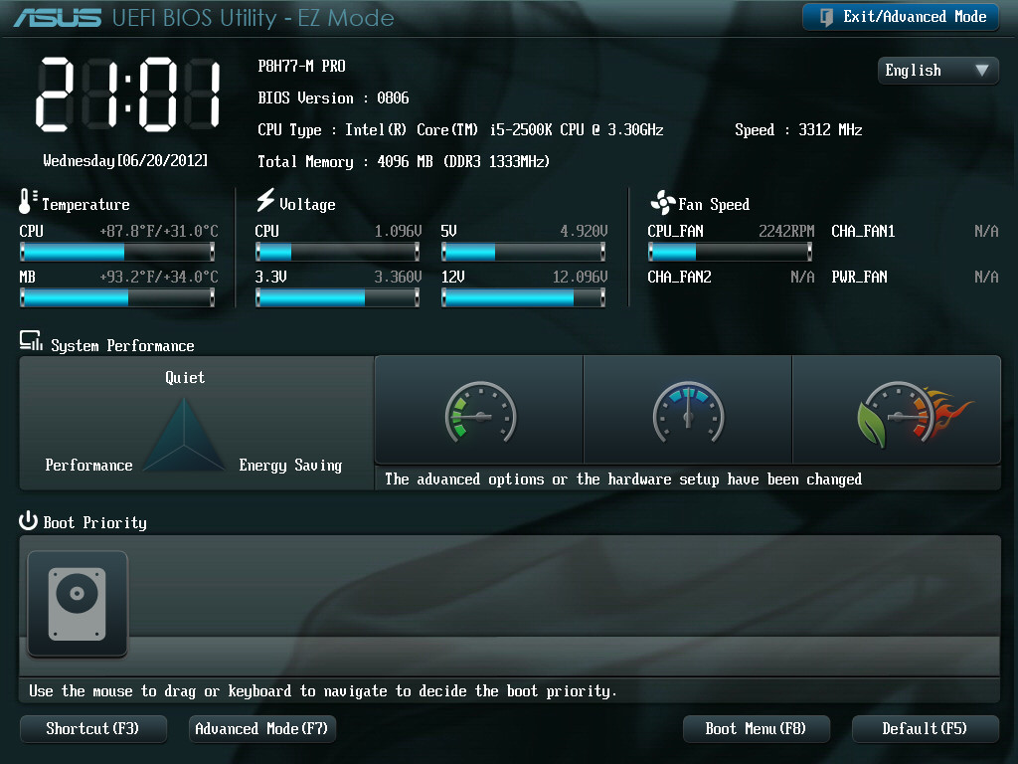Click the 21:01 system clock display
This screenshot has height=764, width=1018.
click(x=128, y=95)
